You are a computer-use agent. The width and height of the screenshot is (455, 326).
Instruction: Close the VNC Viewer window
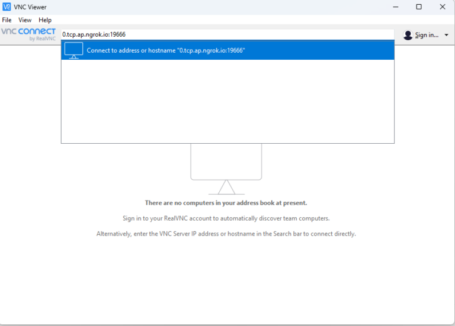click(442, 7)
